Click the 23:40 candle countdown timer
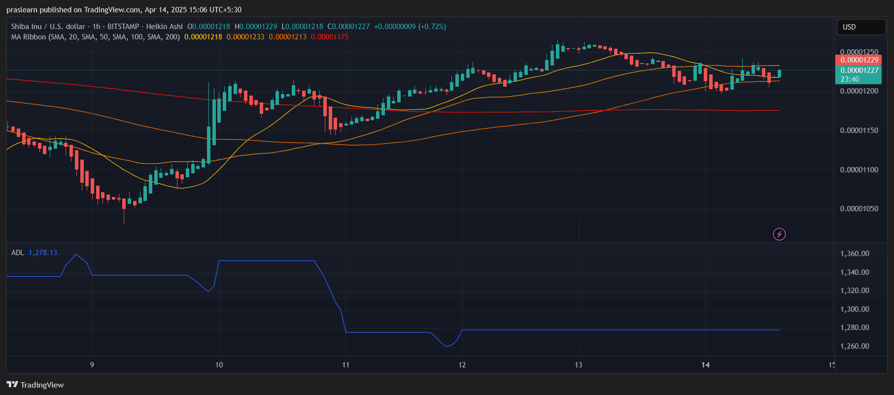The width and height of the screenshot is (894, 395). 850,79
